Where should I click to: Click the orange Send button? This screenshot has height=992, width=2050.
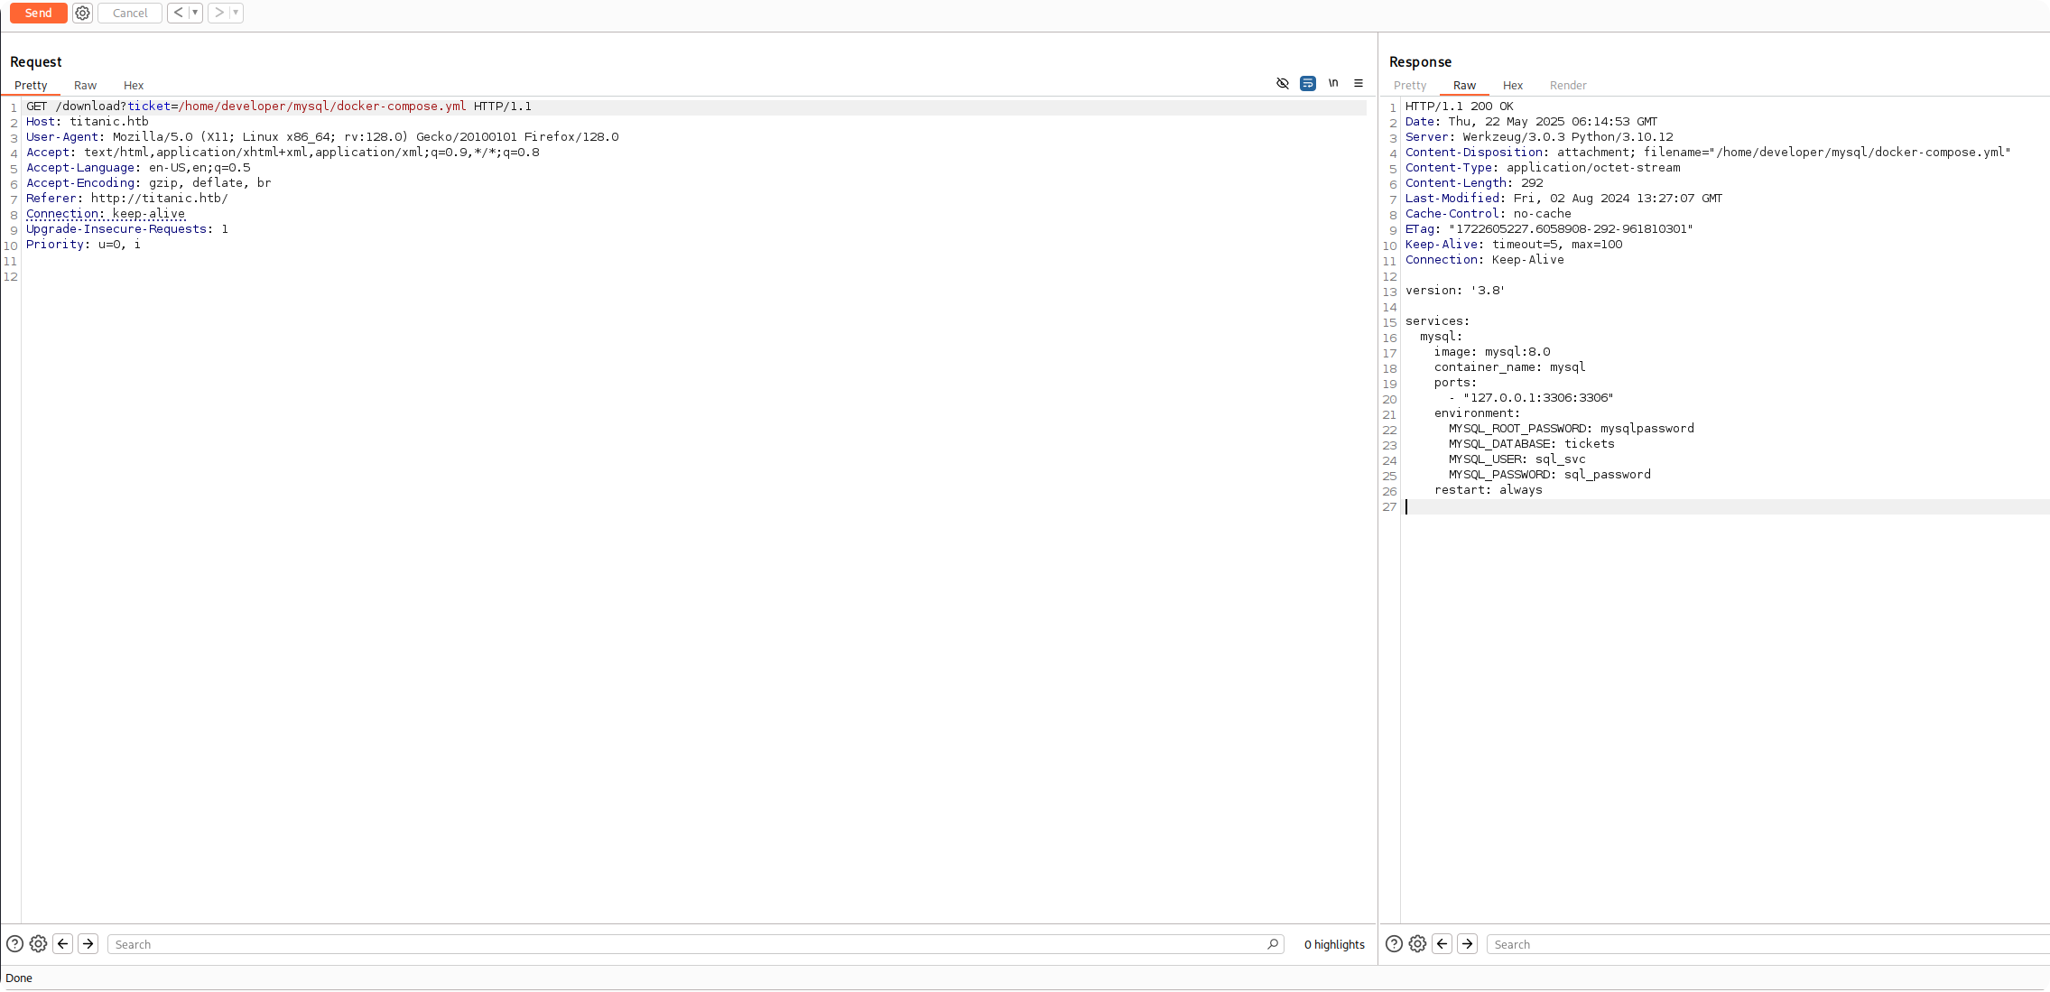pos(38,13)
